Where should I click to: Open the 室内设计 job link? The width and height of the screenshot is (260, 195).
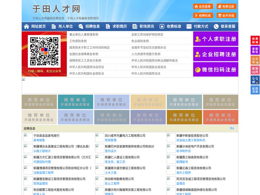110,151
